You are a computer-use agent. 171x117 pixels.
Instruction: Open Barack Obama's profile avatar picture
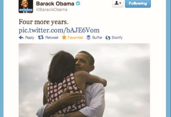coord(26,7)
